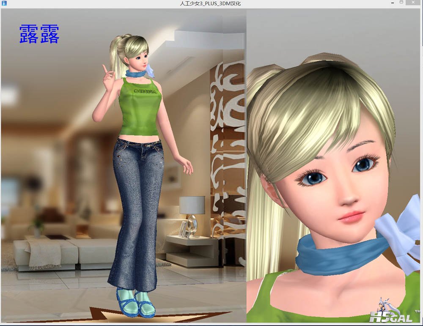
Task: Close the 人工少女3 game window
Action: [414, 3]
